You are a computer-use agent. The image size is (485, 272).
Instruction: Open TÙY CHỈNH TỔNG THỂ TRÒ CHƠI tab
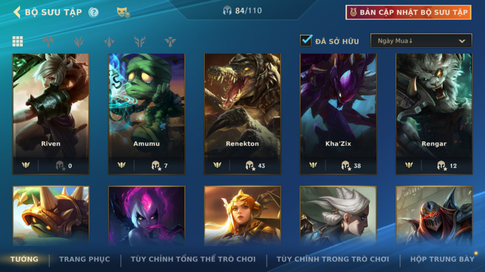pyautogui.click(x=193, y=259)
